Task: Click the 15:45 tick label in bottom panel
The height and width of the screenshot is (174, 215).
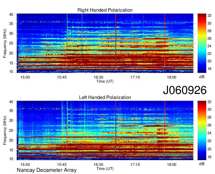Action: pyautogui.click(x=62, y=165)
